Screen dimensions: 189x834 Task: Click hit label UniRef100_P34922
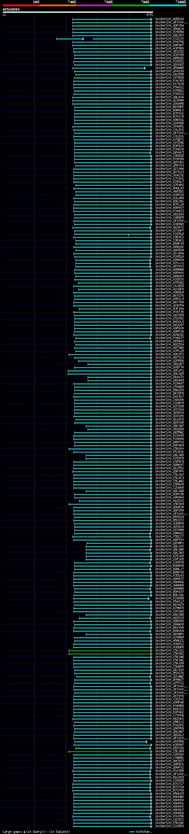[x=170, y=93]
